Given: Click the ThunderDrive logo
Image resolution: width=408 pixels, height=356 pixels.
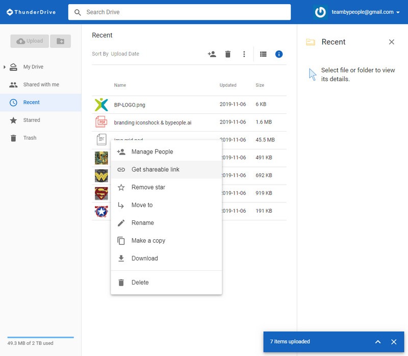Looking at the screenshot, I should pos(31,12).
